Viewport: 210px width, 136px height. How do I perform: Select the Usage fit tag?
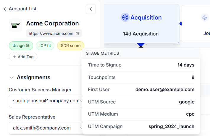tap(21, 46)
